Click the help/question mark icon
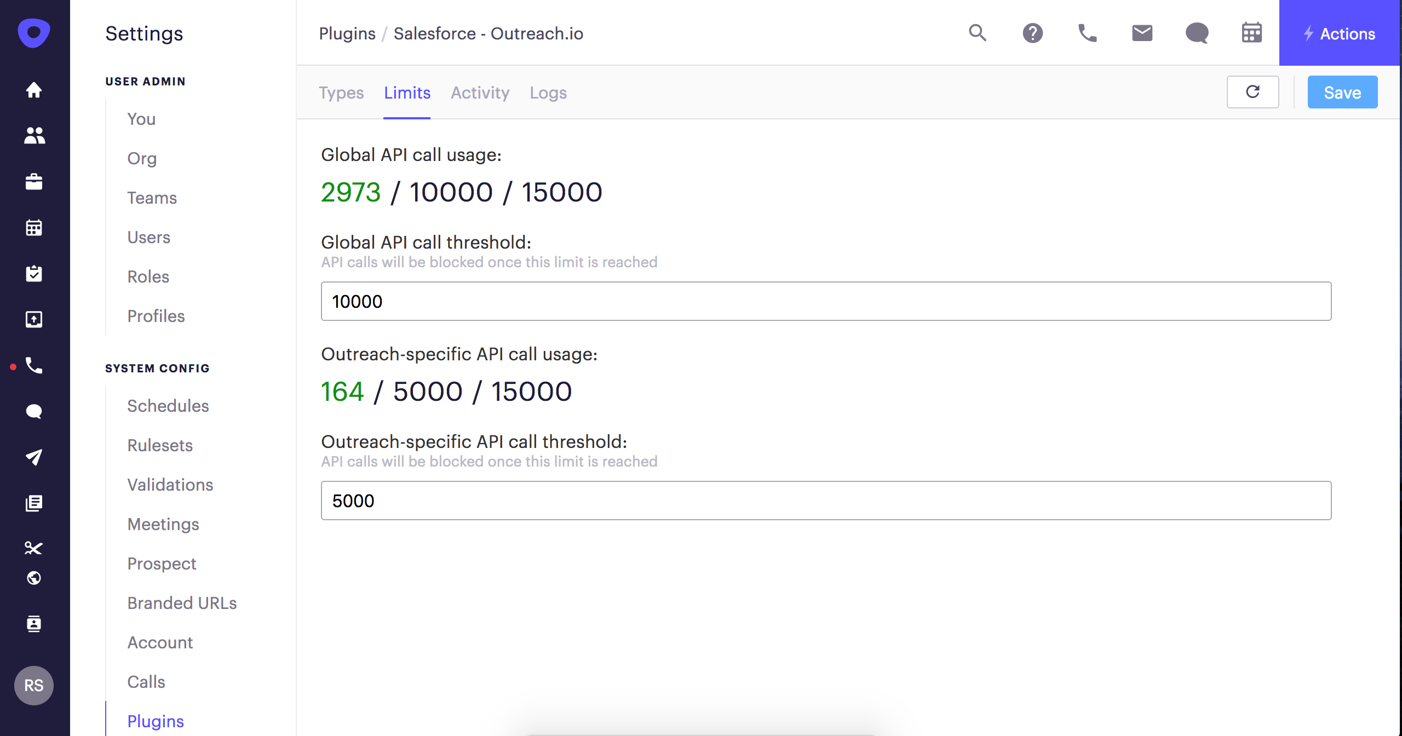This screenshot has height=736, width=1402. [x=1032, y=34]
